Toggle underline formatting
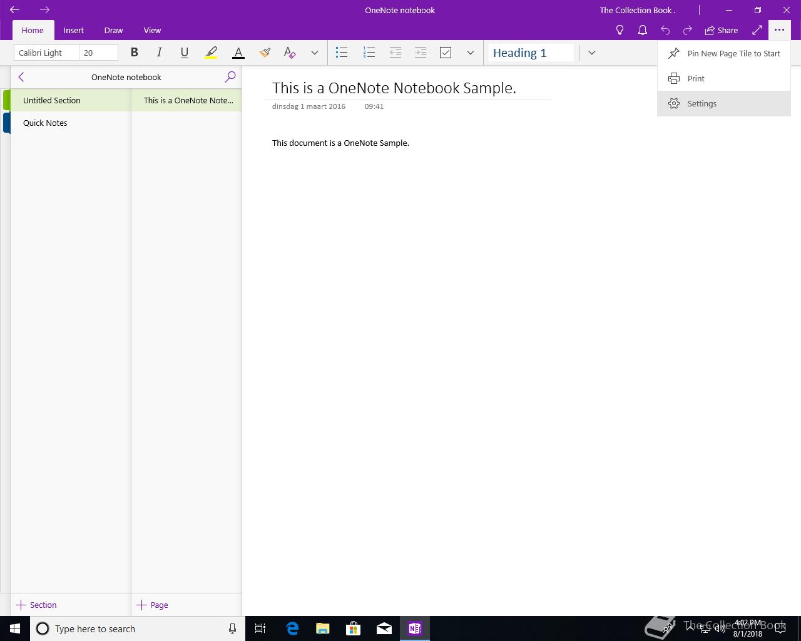The height and width of the screenshot is (641, 801). tap(184, 53)
